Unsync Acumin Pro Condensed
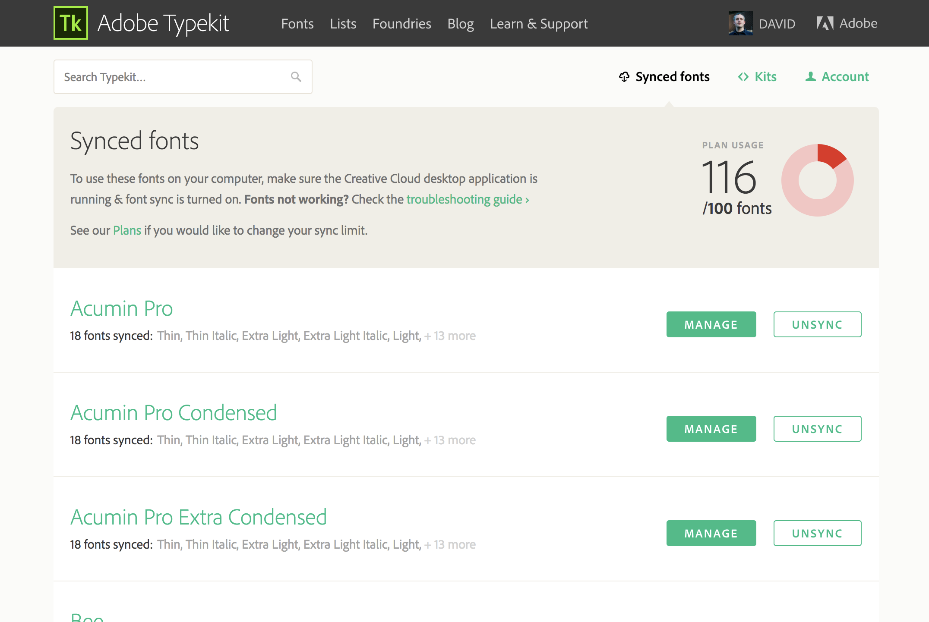This screenshot has width=929, height=622. click(818, 429)
